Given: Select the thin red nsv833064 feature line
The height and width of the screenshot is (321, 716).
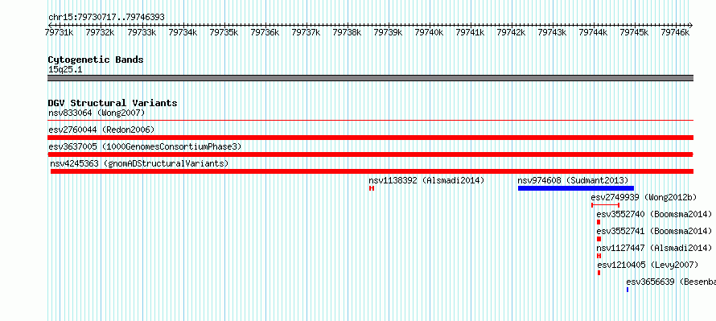Looking at the screenshot, I should (370, 121).
